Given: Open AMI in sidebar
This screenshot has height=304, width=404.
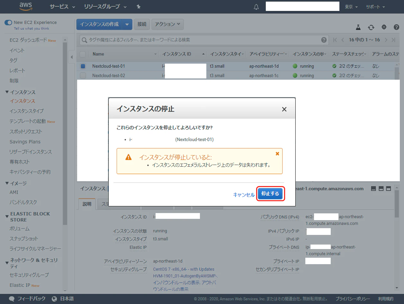Looking at the screenshot, I should coord(14,192).
